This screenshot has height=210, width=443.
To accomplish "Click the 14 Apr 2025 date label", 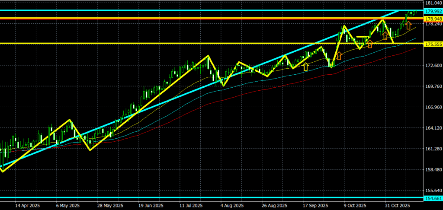I will [27, 206].
